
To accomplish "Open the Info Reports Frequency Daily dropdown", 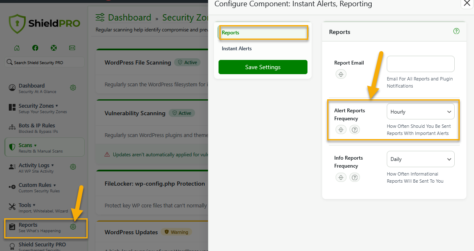I will click(420, 159).
